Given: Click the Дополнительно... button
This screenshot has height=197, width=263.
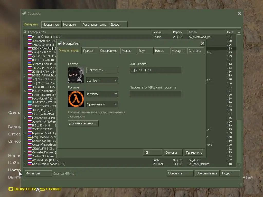Looking at the screenshot, I should click(83, 123).
